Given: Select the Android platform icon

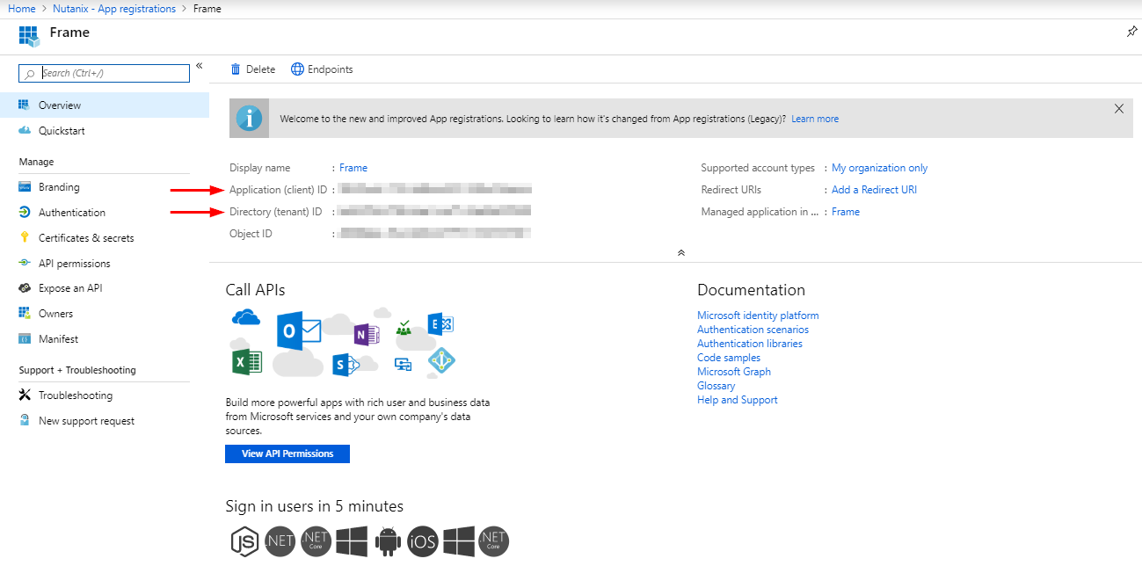Looking at the screenshot, I should click(387, 541).
